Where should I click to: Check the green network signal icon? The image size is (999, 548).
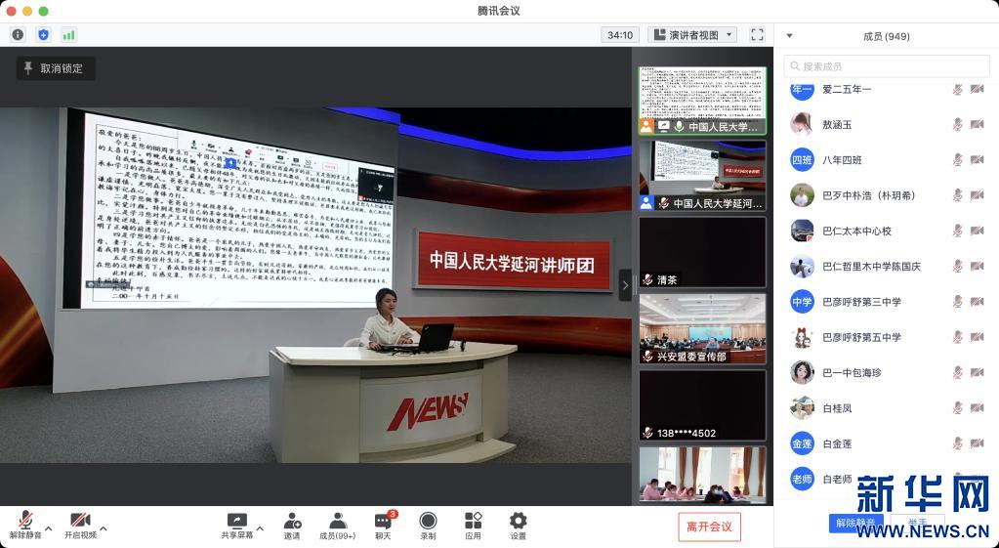coord(68,35)
